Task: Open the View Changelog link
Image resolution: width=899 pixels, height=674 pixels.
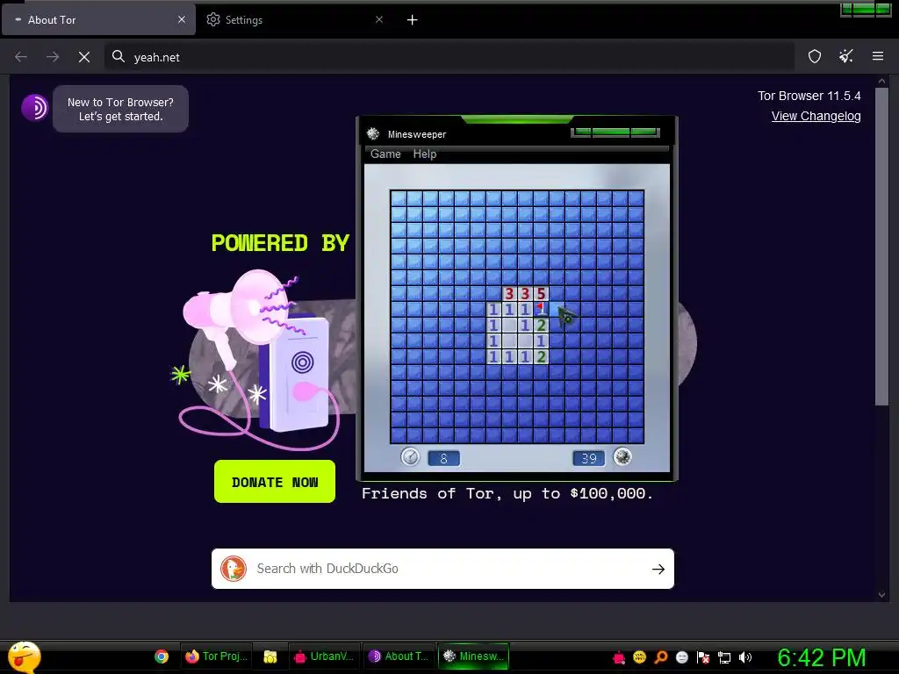Action: (816, 117)
